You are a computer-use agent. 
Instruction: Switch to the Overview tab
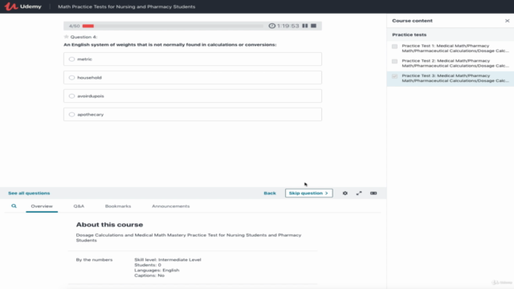(x=42, y=206)
